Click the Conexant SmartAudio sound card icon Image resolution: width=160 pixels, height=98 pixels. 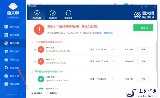click(x=41, y=49)
